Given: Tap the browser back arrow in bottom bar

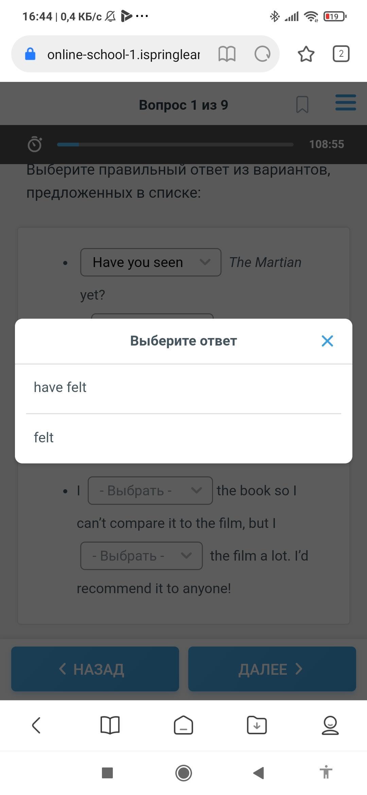Looking at the screenshot, I should pyautogui.click(x=36, y=725).
